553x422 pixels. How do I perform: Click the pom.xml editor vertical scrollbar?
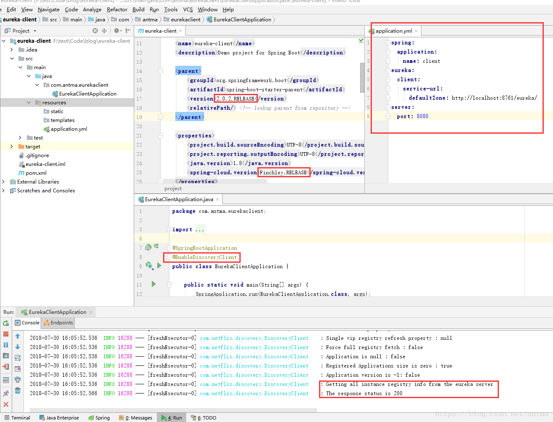[x=362, y=78]
